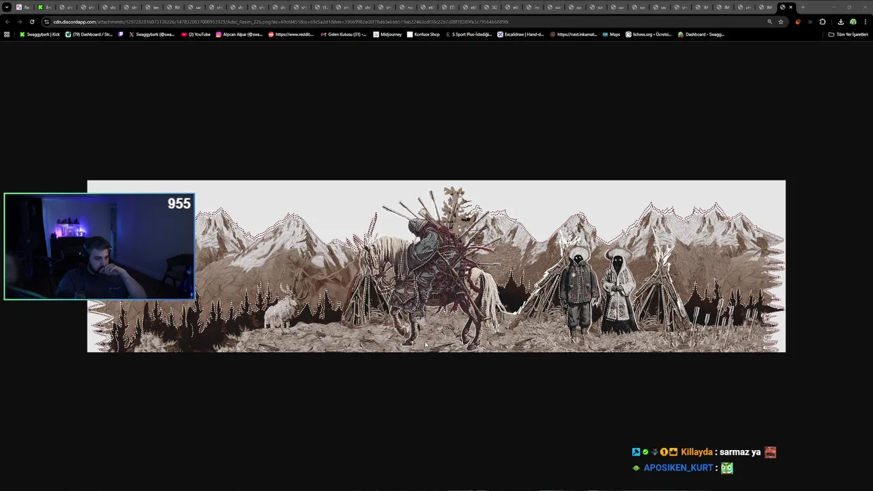
Task: Open the Maps bookmark
Action: point(611,34)
